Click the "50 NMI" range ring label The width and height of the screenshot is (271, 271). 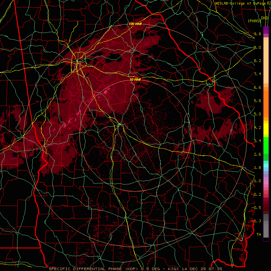point(135,79)
